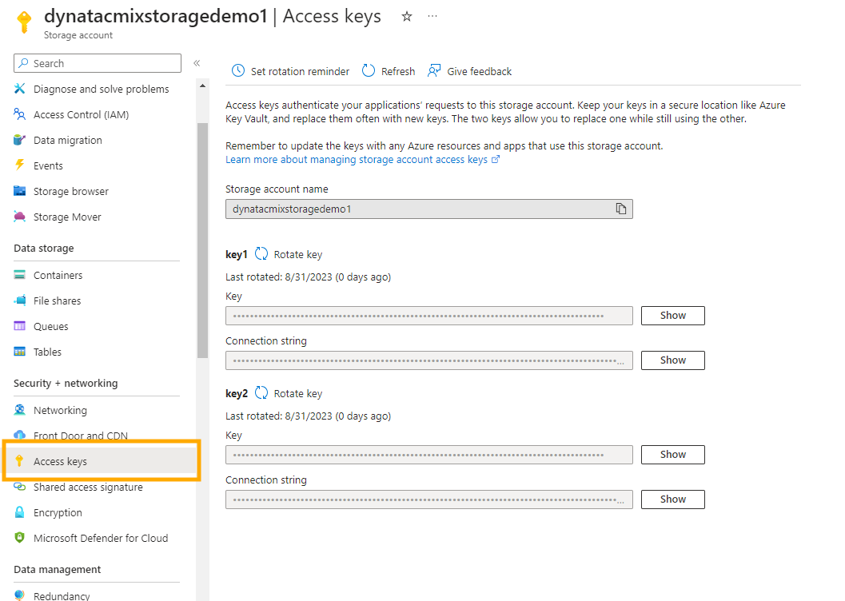
Task: Click the Networking icon
Action: point(19,410)
